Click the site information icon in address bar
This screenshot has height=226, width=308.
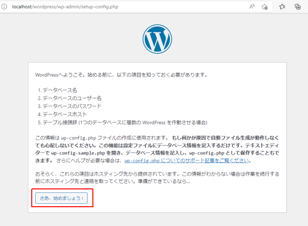click(x=4, y=7)
